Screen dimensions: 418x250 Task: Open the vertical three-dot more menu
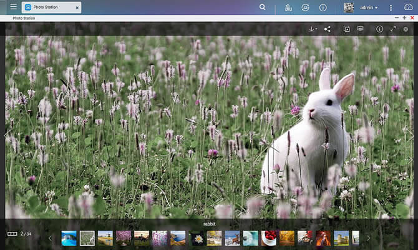point(391,7)
